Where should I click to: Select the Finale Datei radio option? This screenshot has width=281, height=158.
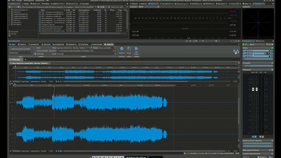(35, 54)
